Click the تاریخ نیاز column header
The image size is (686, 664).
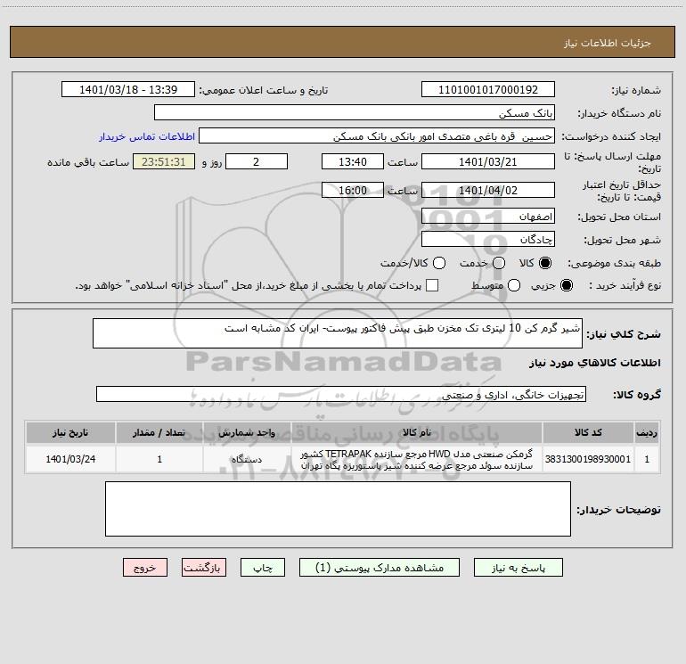(70, 432)
